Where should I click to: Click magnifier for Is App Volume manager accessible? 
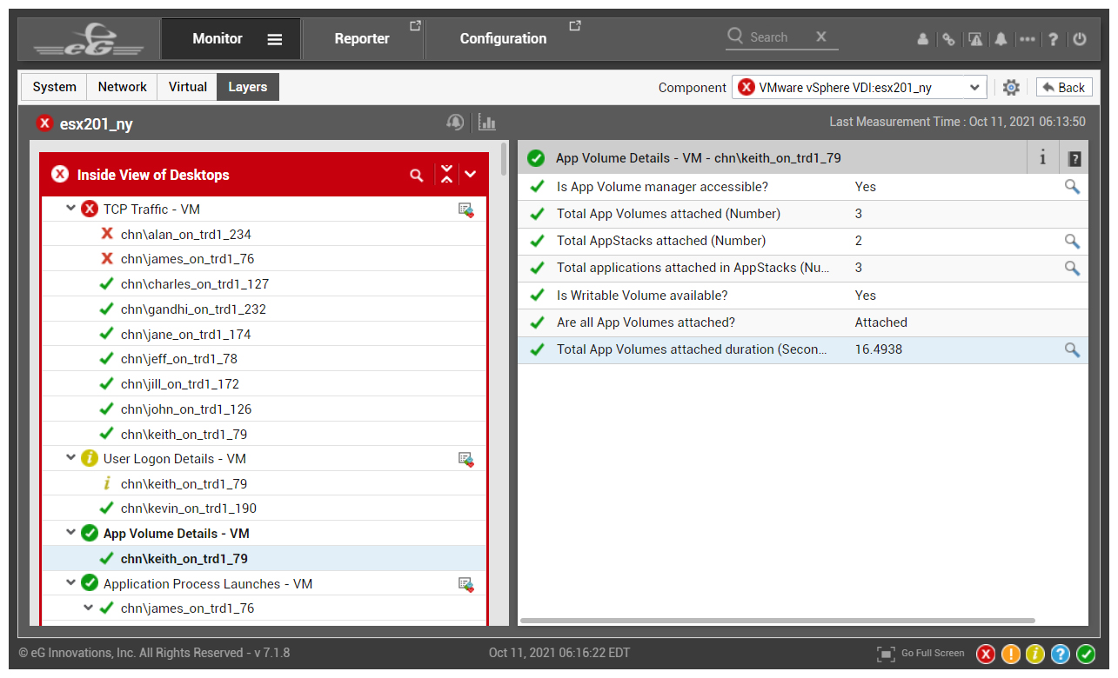pyautogui.click(x=1072, y=187)
